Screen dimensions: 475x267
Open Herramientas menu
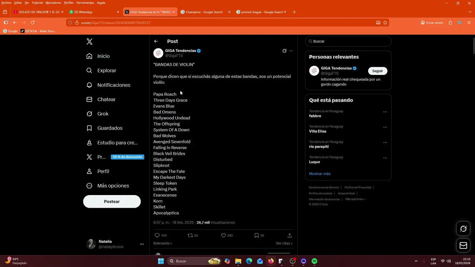[x=85, y=3]
